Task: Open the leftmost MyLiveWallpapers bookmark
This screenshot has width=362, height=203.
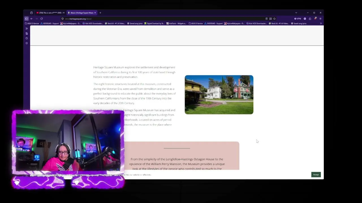Action: (x=70, y=23)
